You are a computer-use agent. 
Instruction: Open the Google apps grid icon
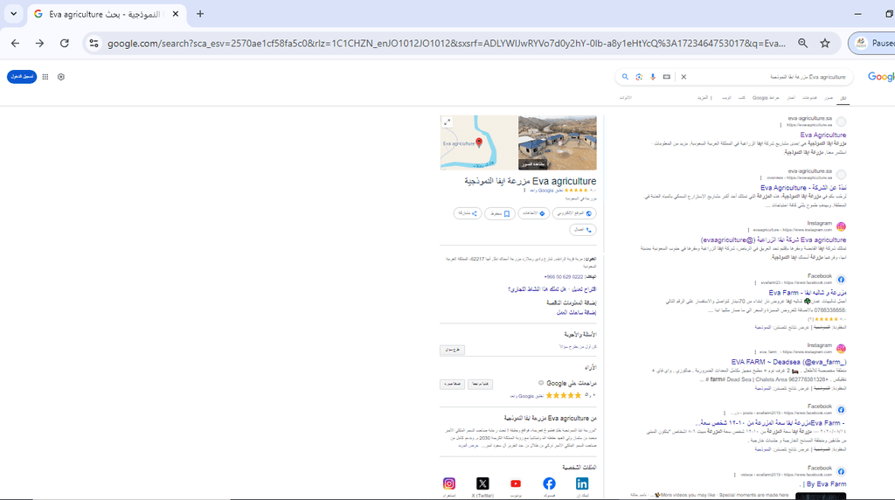45,76
